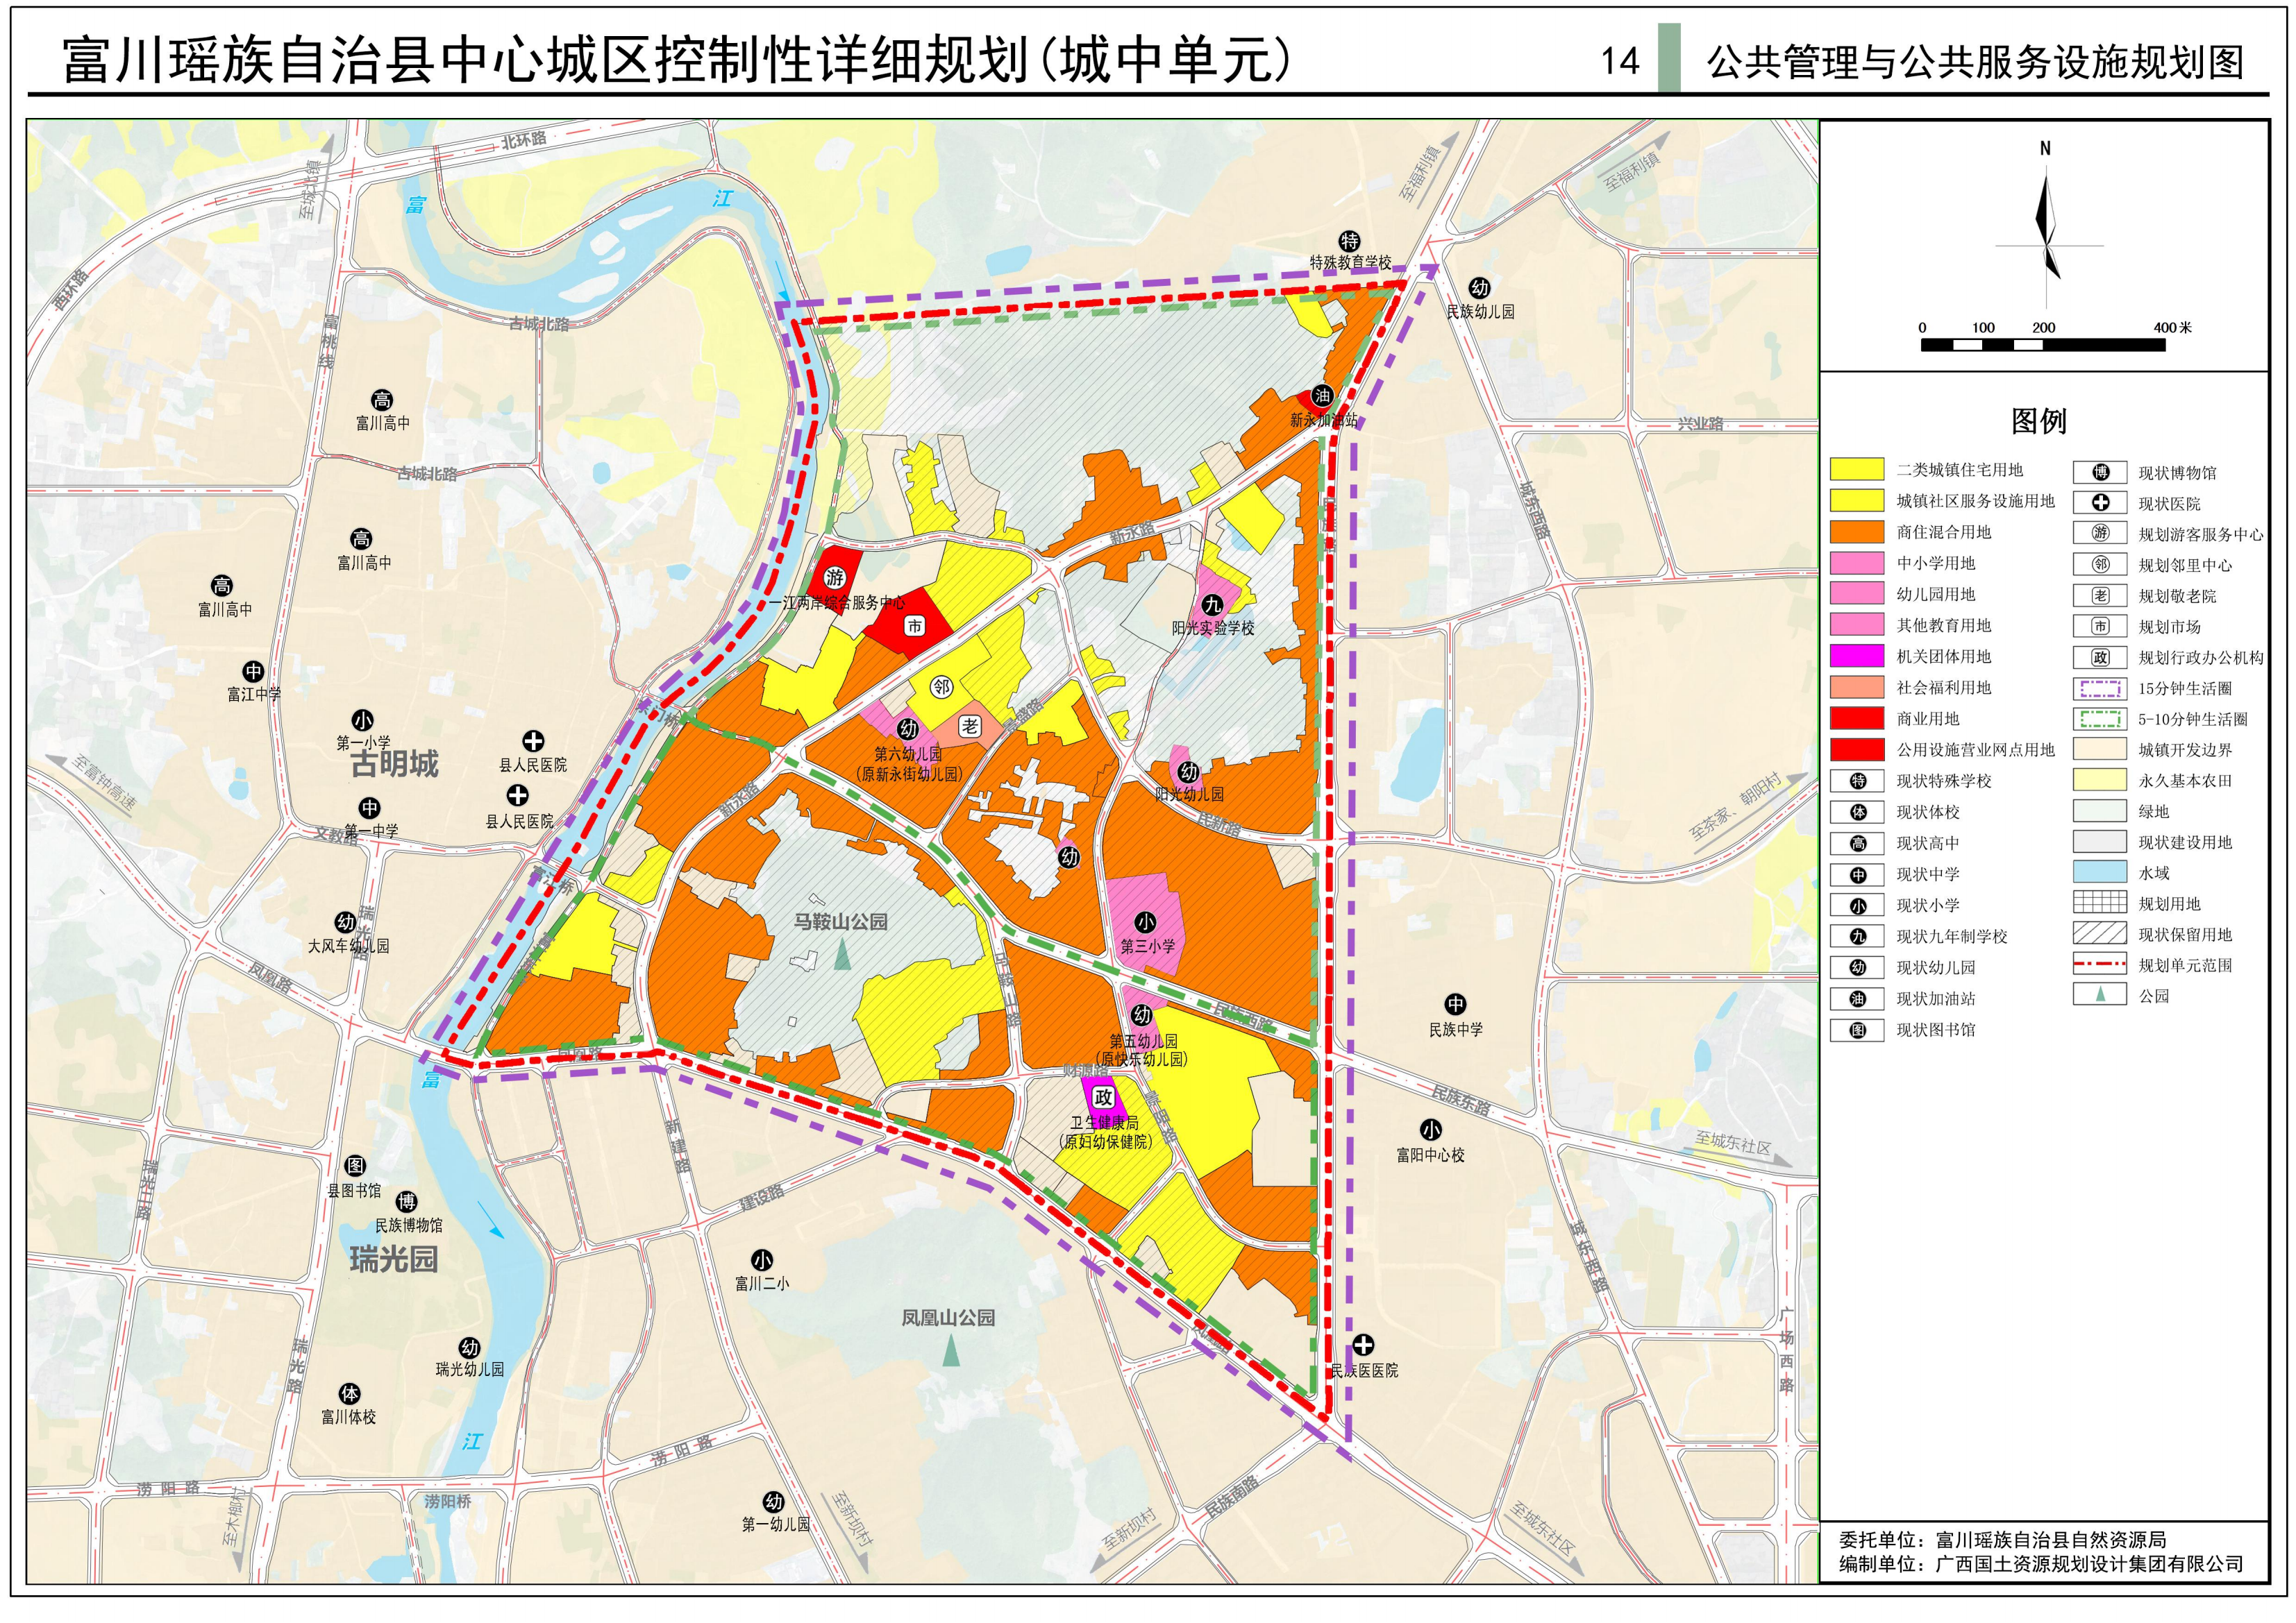Click the 特 icon above 特殊教育学校
This screenshot has width=2296, height=1623.
1350,241
